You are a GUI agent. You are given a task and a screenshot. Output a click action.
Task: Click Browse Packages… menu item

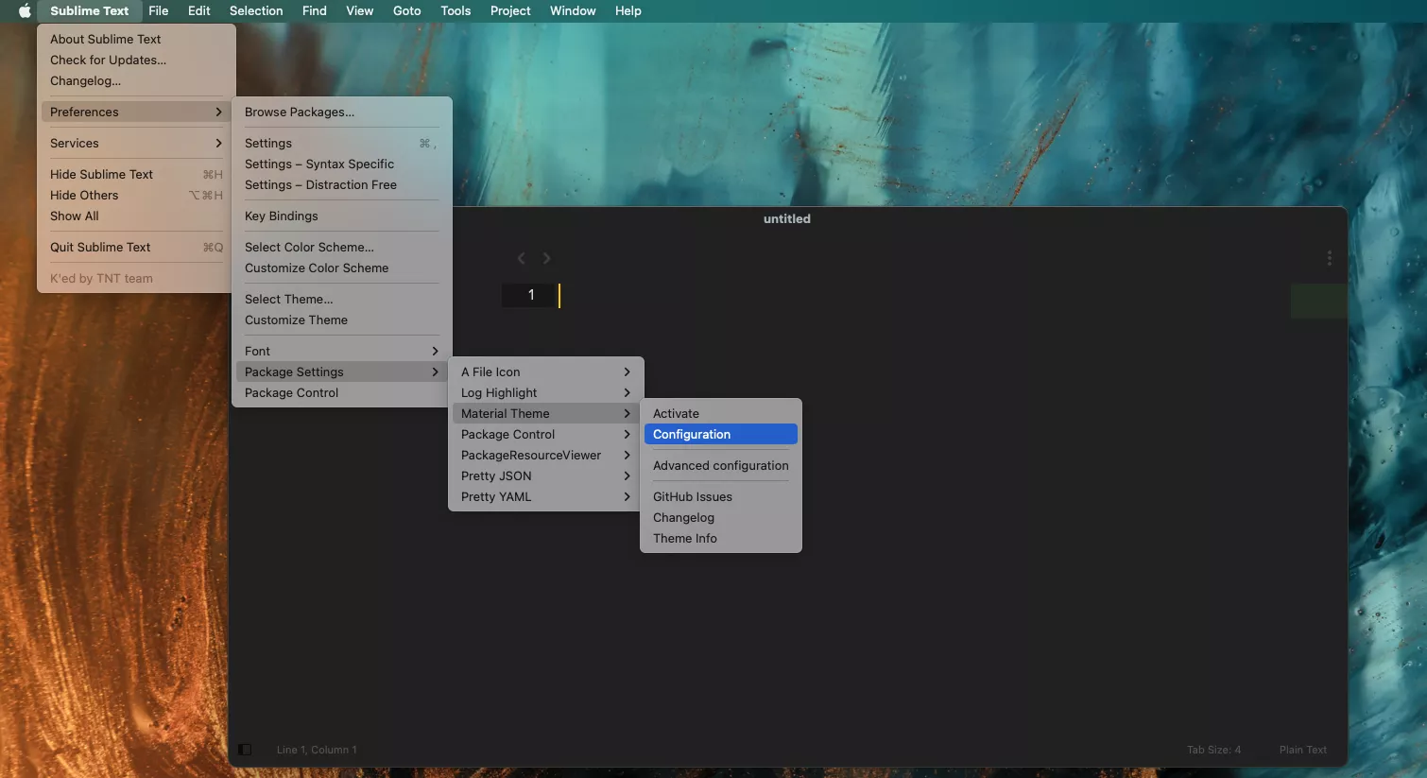[x=300, y=112]
